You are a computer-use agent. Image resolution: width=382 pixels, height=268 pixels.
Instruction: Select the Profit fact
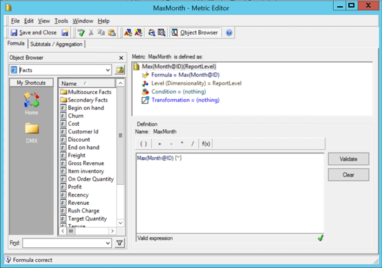71,187
